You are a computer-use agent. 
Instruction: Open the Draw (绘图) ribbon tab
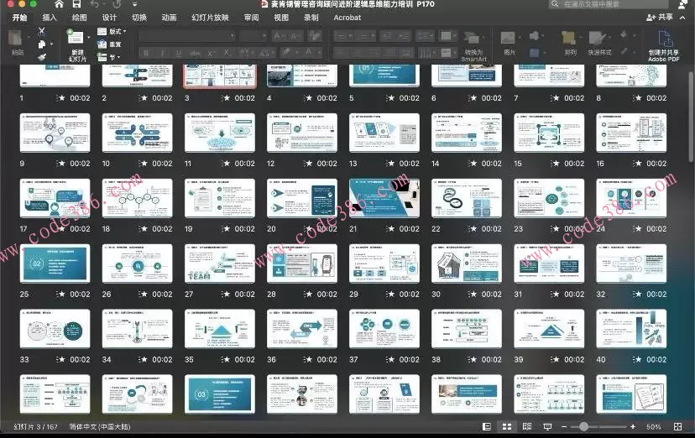tap(80, 18)
